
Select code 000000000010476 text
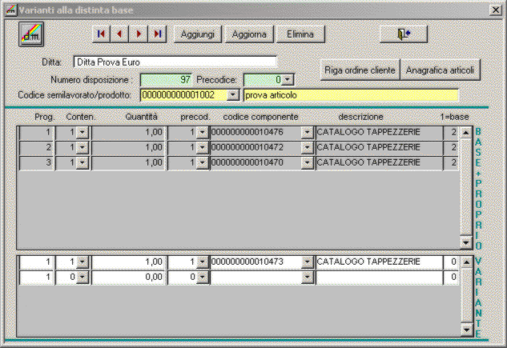(247, 132)
